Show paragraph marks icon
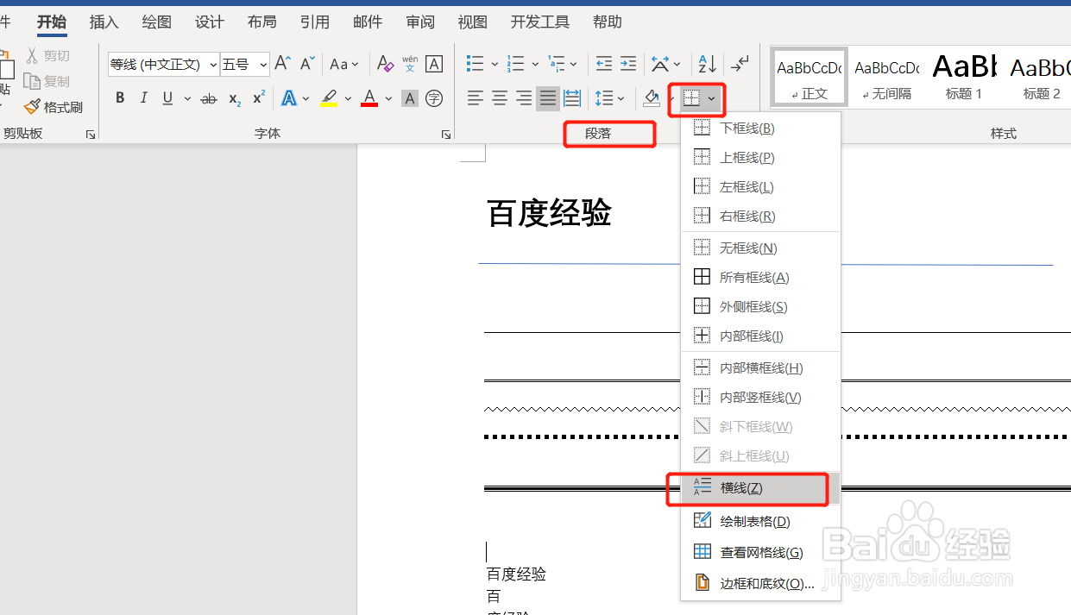Viewport: 1071px width, 615px height. coord(740,64)
